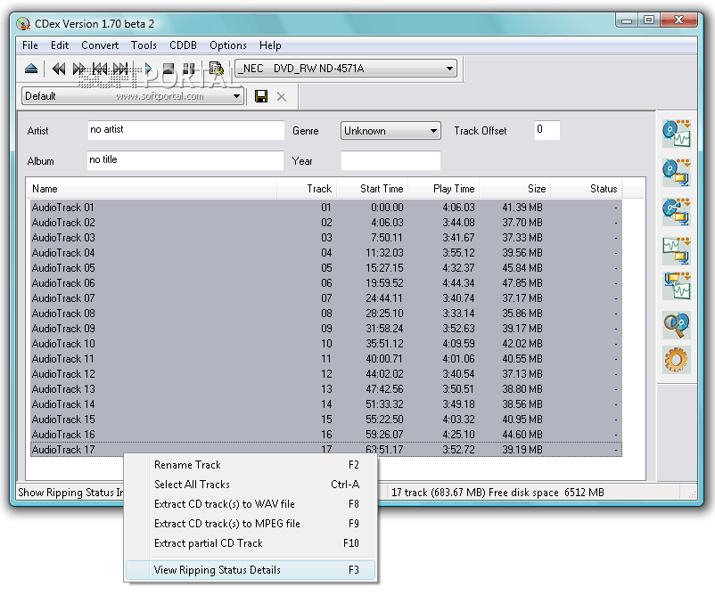
Task: Open the File menu
Action: (x=30, y=45)
